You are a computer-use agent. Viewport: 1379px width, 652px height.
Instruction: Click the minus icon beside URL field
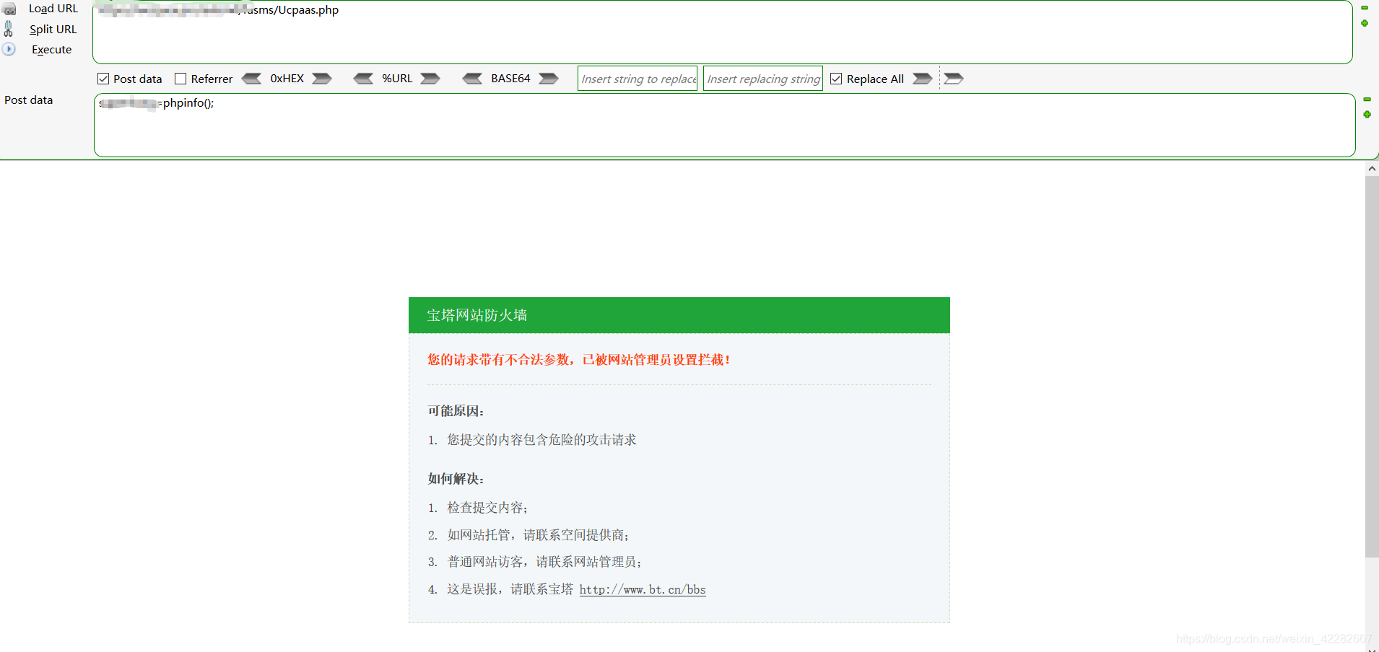pyautogui.click(x=1365, y=8)
